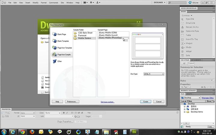216x135 pixels.
Task: Select the Frameset sample folder
Action: click(x=84, y=35)
